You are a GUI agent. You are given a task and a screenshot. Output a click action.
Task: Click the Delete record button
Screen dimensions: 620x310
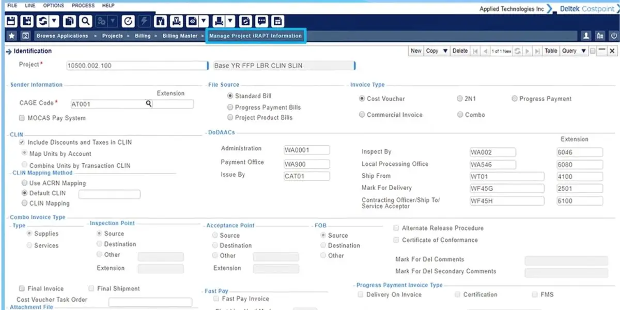point(460,51)
